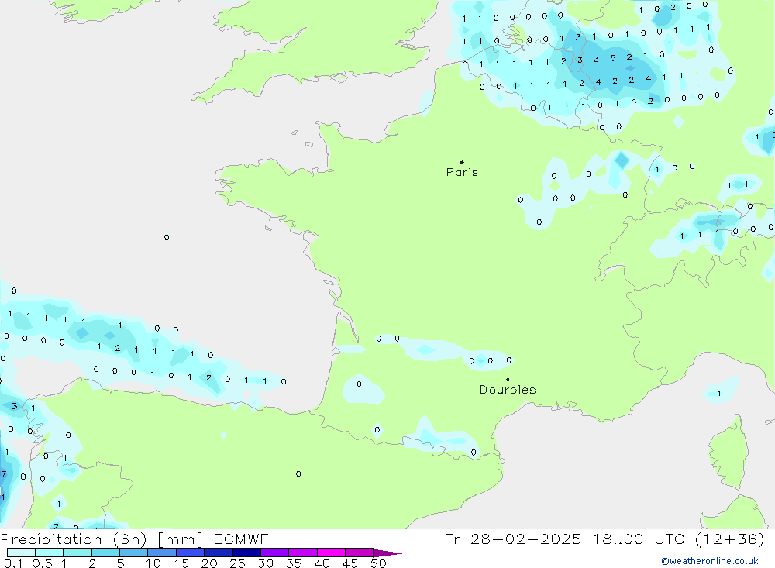The image size is (775, 568).
Task: Click the '7' precipitation value at left edge
Action: (3, 474)
